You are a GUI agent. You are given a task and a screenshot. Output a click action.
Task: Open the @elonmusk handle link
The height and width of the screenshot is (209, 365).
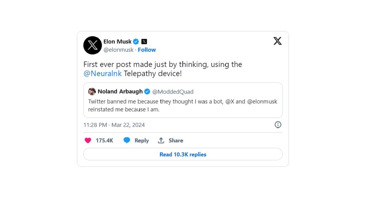tap(119, 50)
